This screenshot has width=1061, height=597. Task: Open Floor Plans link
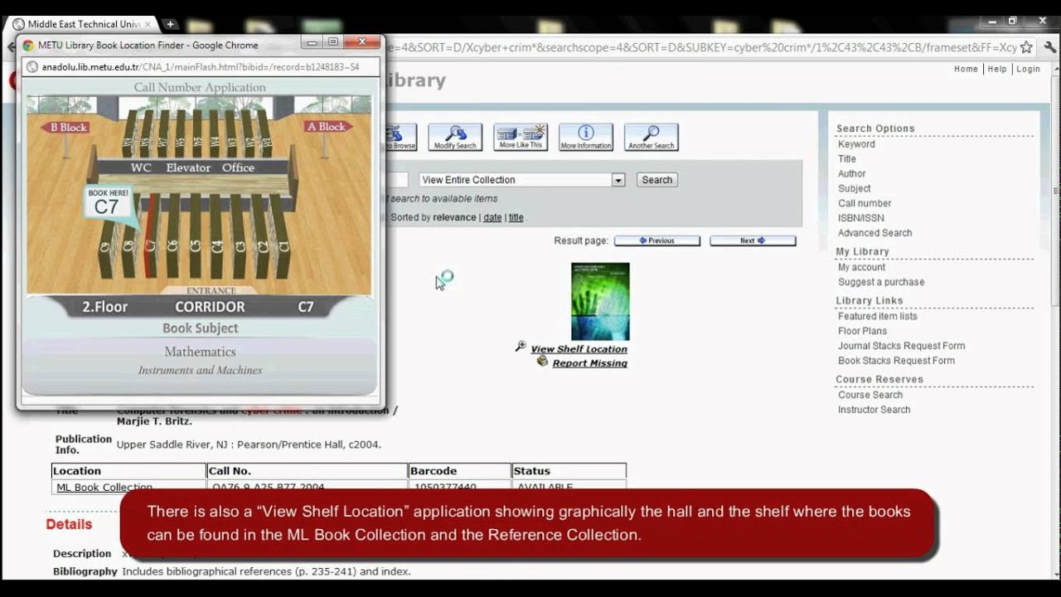pos(862,331)
